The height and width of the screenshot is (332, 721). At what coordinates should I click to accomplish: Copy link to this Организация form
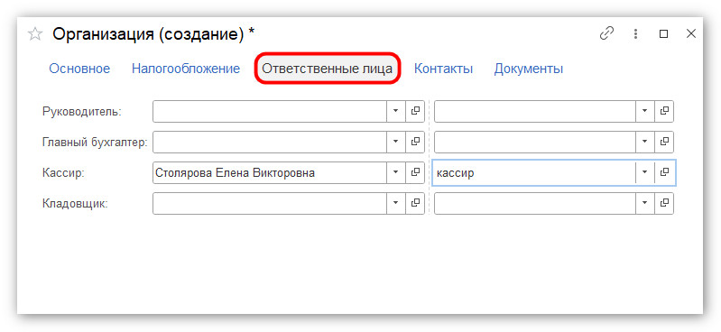(x=607, y=33)
